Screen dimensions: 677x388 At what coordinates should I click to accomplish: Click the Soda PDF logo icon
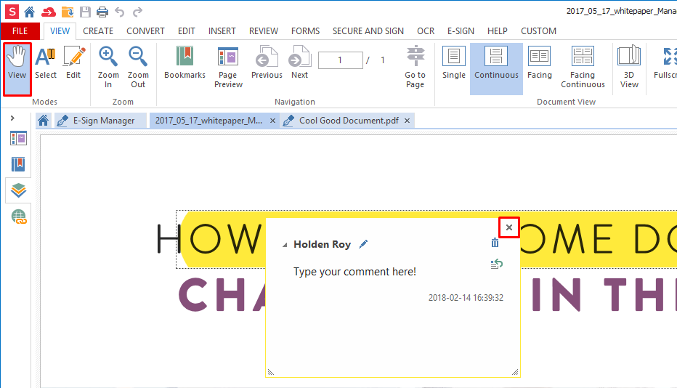[x=12, y=12]
